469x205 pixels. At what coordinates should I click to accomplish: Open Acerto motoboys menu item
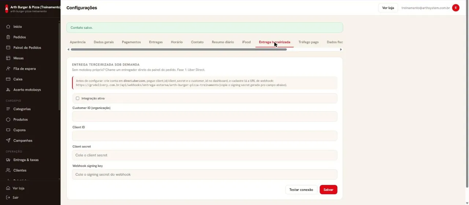(x=27, y=89)
